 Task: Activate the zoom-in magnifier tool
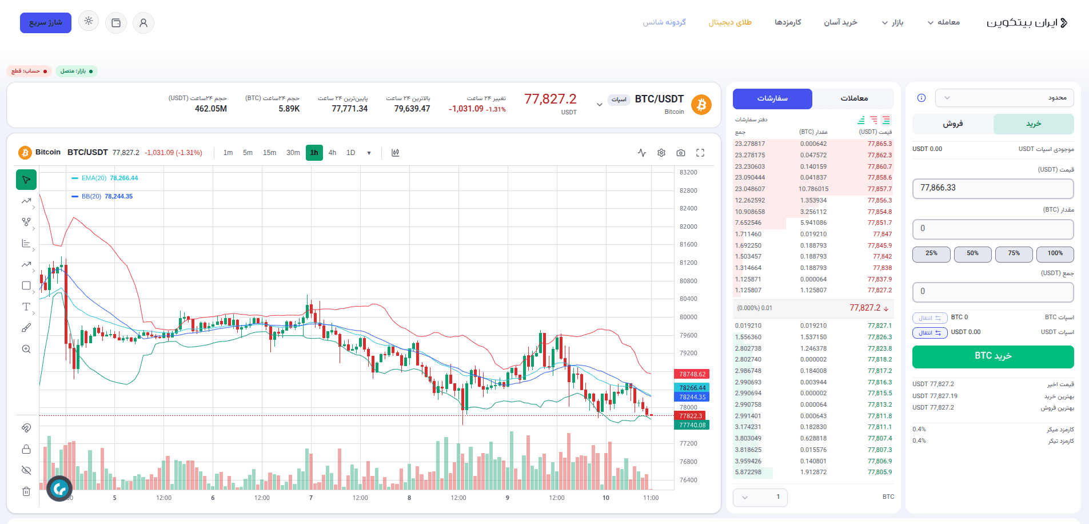[26, 349]
